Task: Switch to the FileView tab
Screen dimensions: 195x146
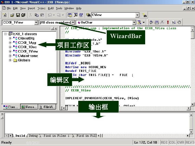Action: pos(47,107)
